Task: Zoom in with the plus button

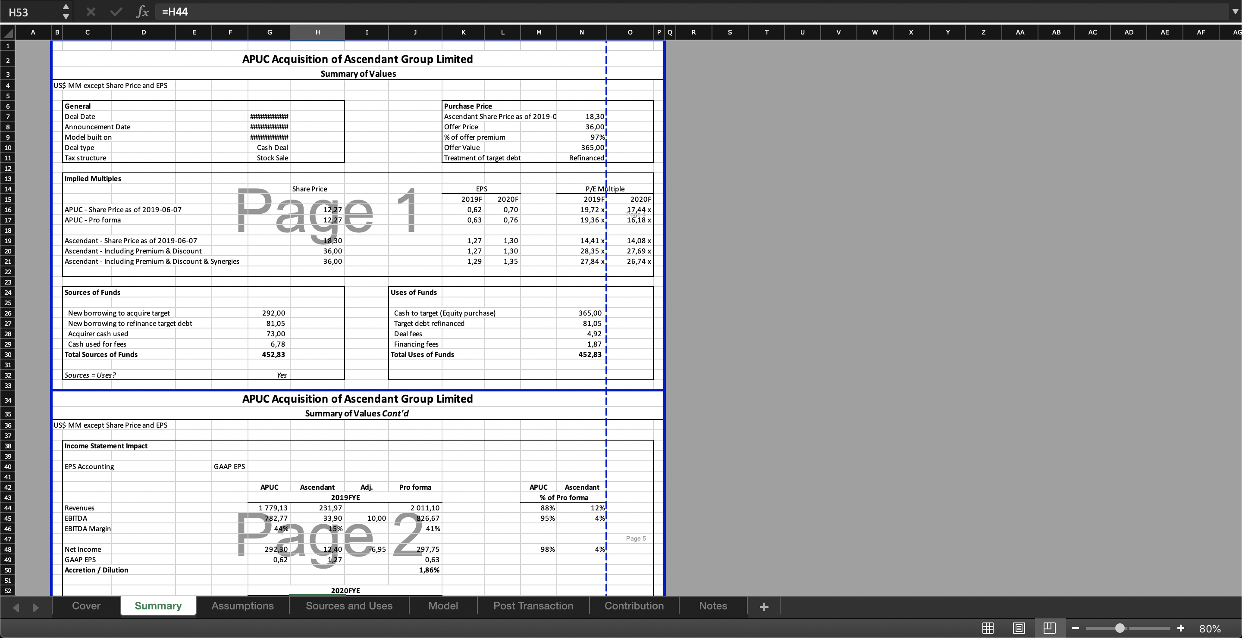Action: click(1181, 628)
